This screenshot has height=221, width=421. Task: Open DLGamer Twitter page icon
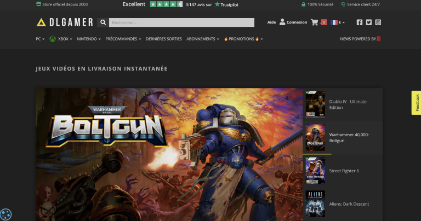(369, 22)
